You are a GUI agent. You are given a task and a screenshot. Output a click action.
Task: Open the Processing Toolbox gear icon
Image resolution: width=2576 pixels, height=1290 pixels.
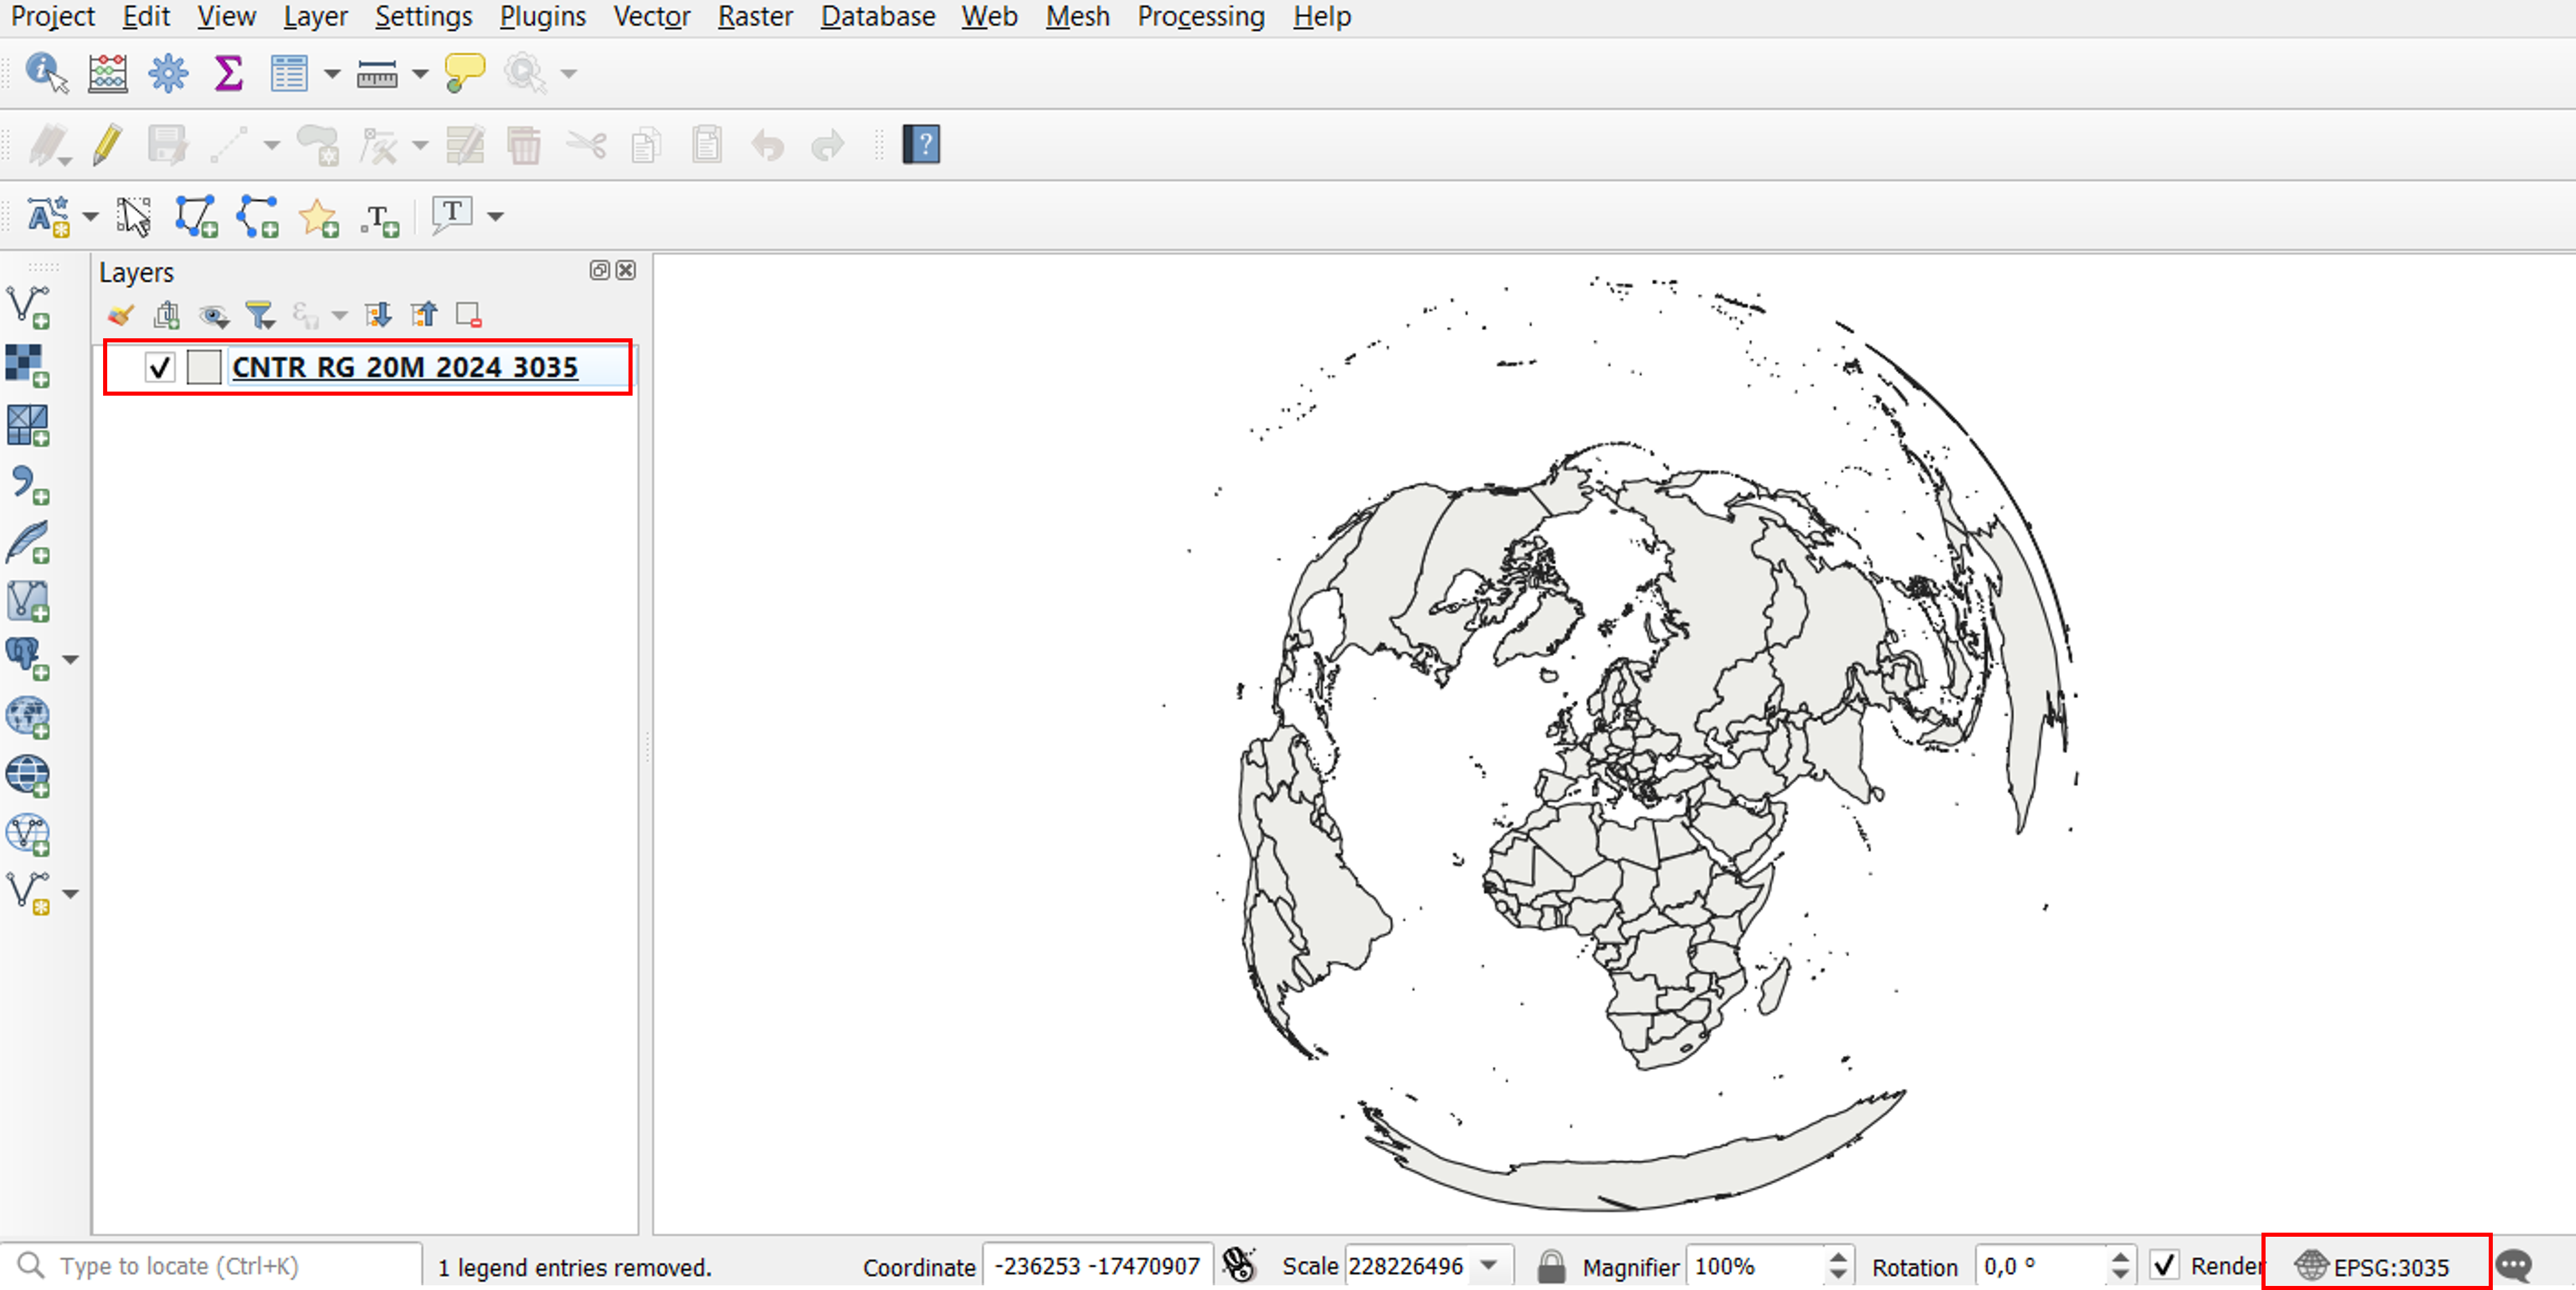[x=168, y=73]
